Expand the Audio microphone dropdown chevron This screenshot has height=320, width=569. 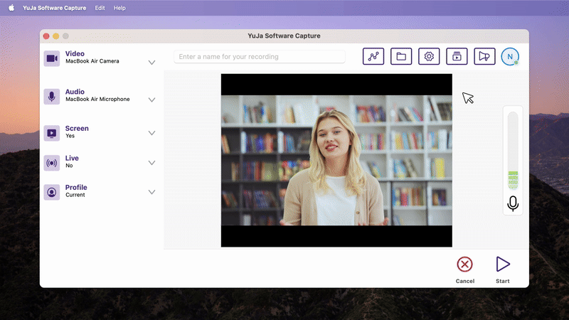[x=151, y=100]
